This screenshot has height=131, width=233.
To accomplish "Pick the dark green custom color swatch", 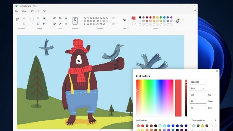I will [198, 126].
